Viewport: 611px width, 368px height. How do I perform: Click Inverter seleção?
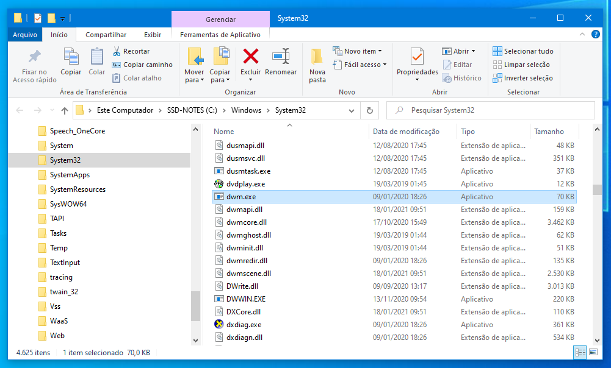click(522, 78)
